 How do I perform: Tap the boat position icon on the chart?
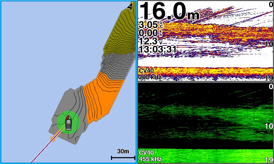pyautogui.click(x=68, y=123)
